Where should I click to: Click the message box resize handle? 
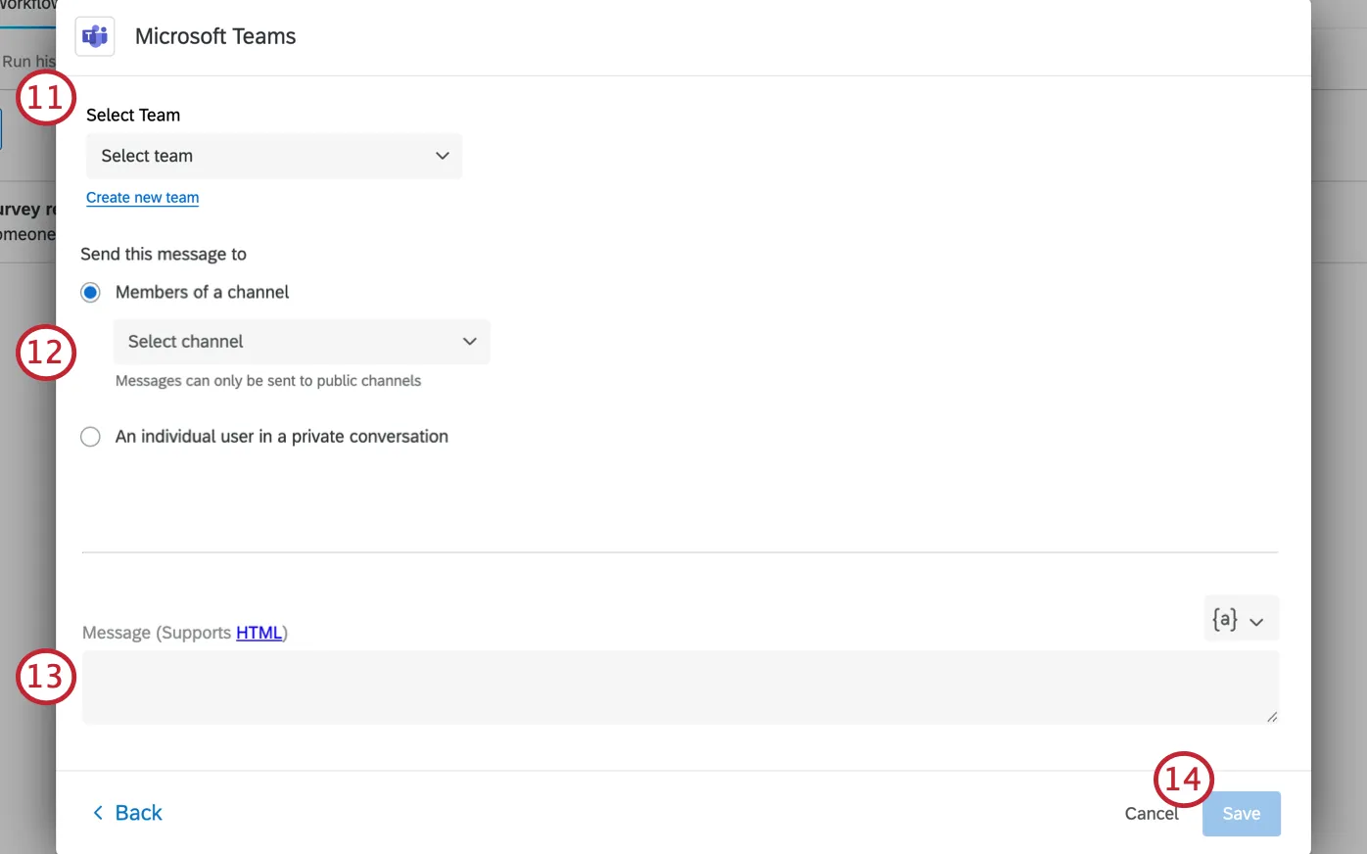pyautogui.click(x=1271, y=717)
